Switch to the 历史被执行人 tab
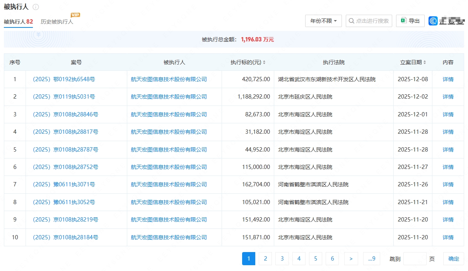The width and height of the screenshot is (468, 271). tap(57, 22)
